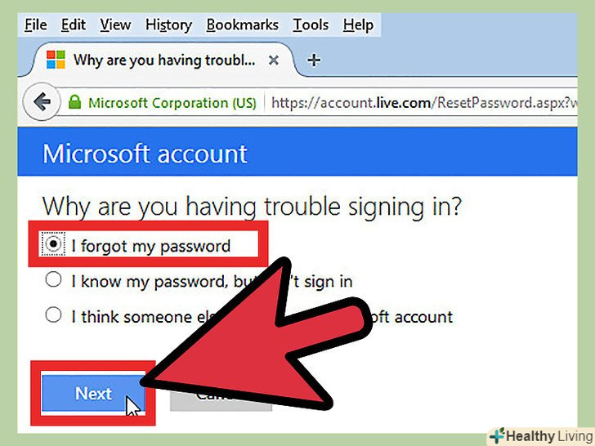Open the File menu
The image size is (595, 446).
(36, 25)
